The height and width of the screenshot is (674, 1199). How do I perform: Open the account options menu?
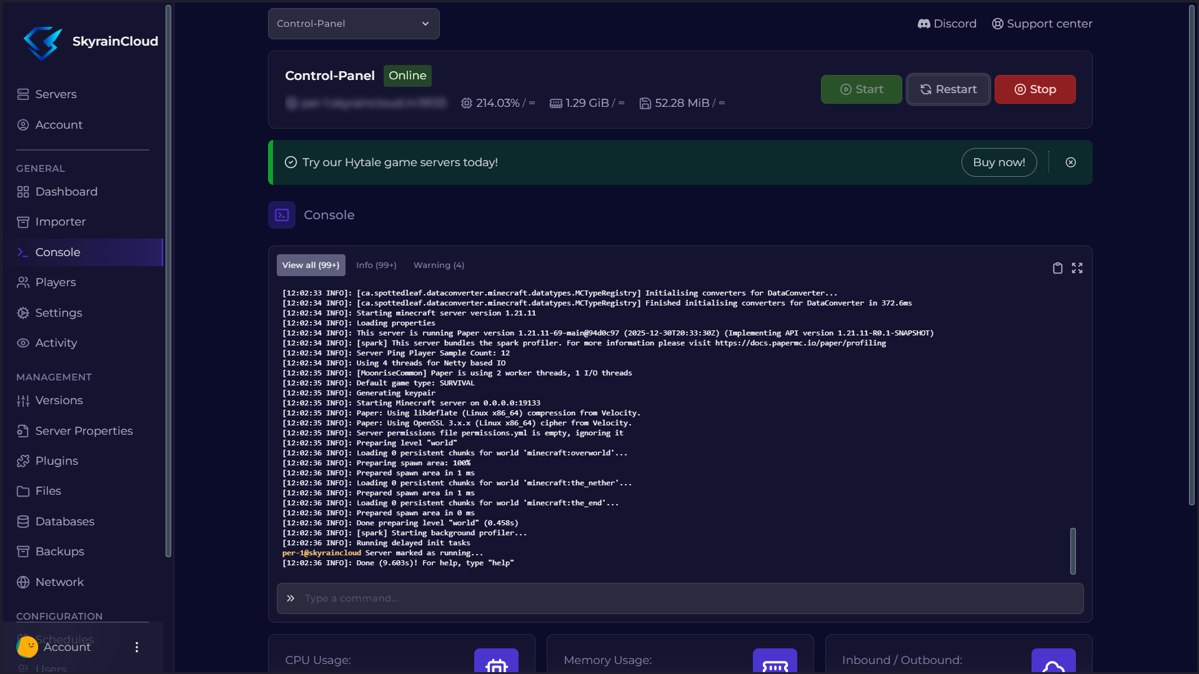click(137, 647)
